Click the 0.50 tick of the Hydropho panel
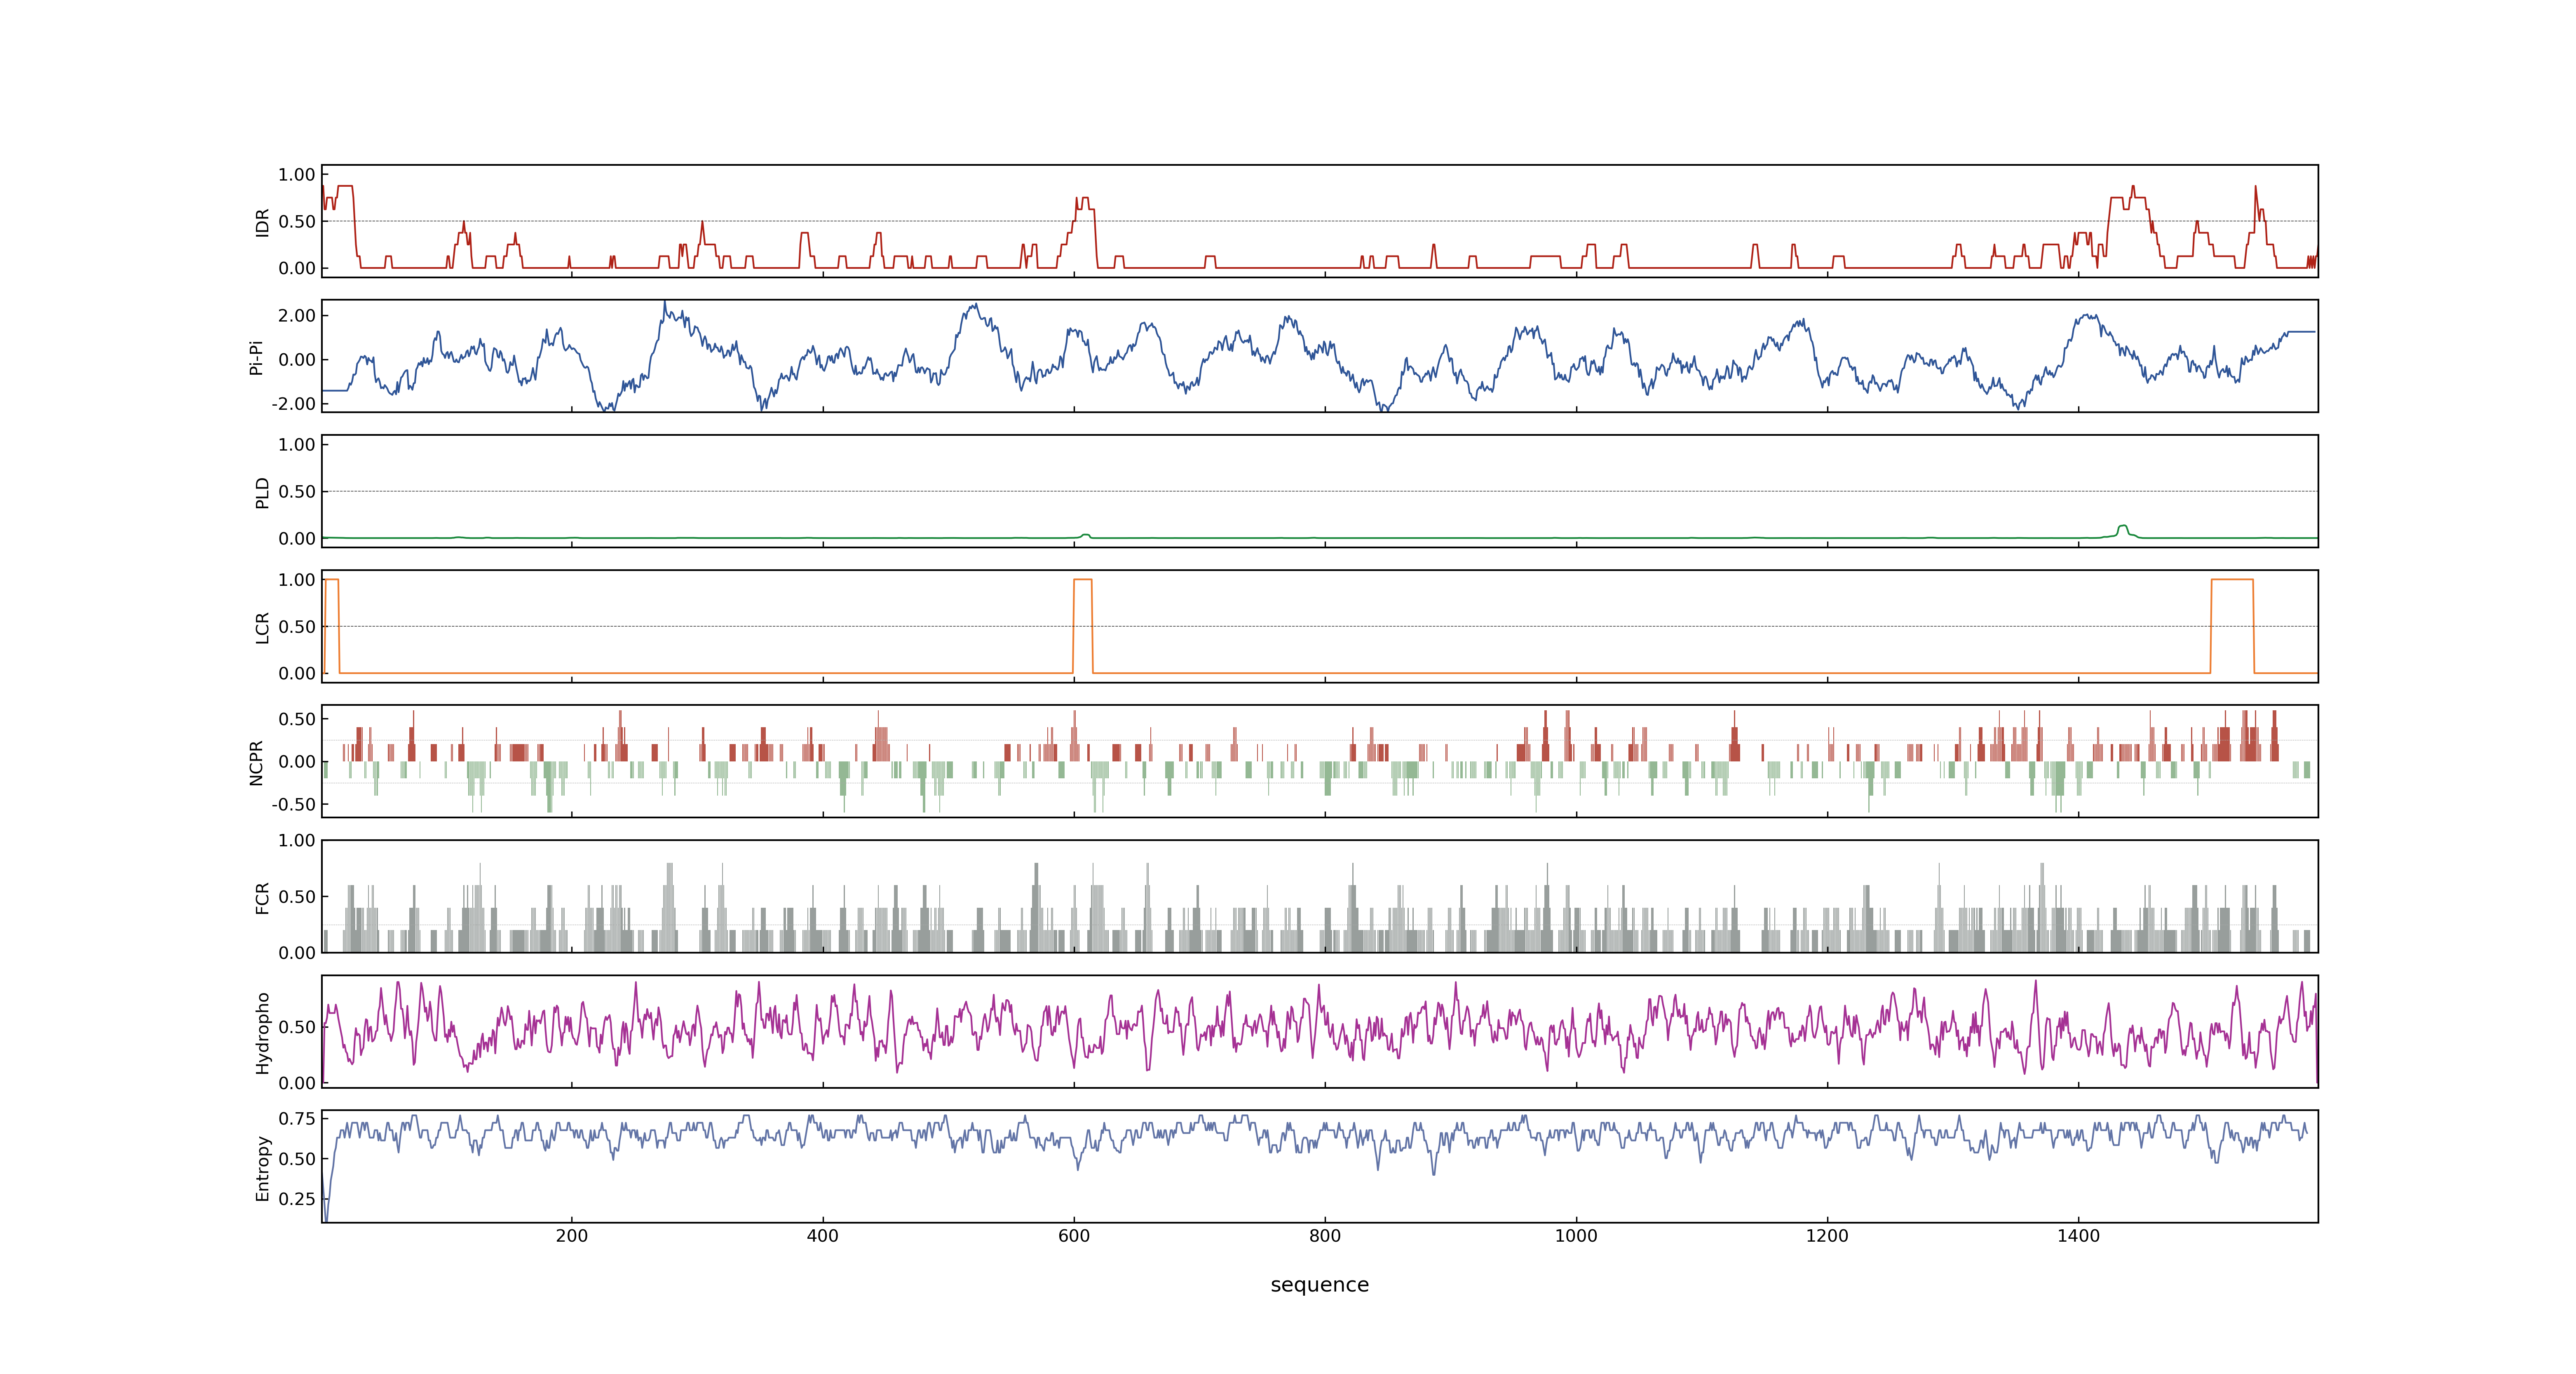Screen dimensions: 2576x1374 click(297, 1027)
